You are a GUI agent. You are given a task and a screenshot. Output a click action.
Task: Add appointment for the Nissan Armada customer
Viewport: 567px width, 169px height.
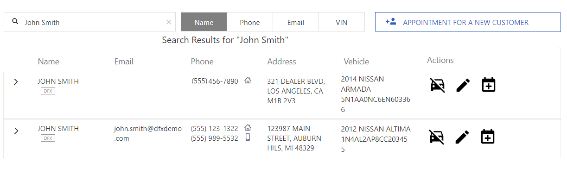pyautogui.click(x=488, y=85)
